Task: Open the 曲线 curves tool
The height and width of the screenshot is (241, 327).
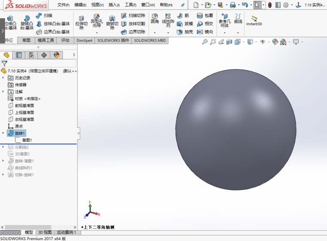Action: 238,18
